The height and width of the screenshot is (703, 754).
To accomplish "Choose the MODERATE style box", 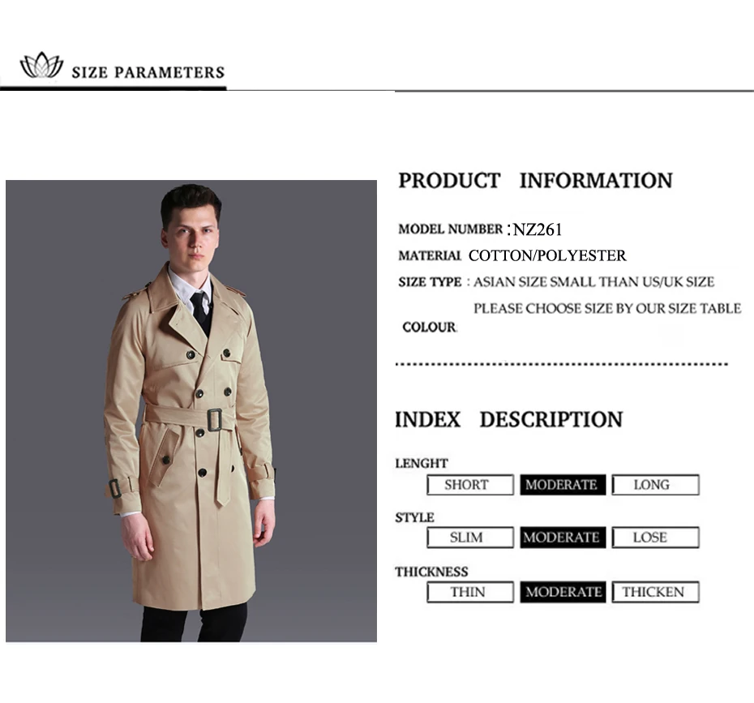I will [563, 538].
